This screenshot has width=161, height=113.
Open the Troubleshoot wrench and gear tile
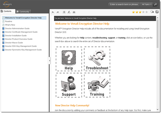97,59
